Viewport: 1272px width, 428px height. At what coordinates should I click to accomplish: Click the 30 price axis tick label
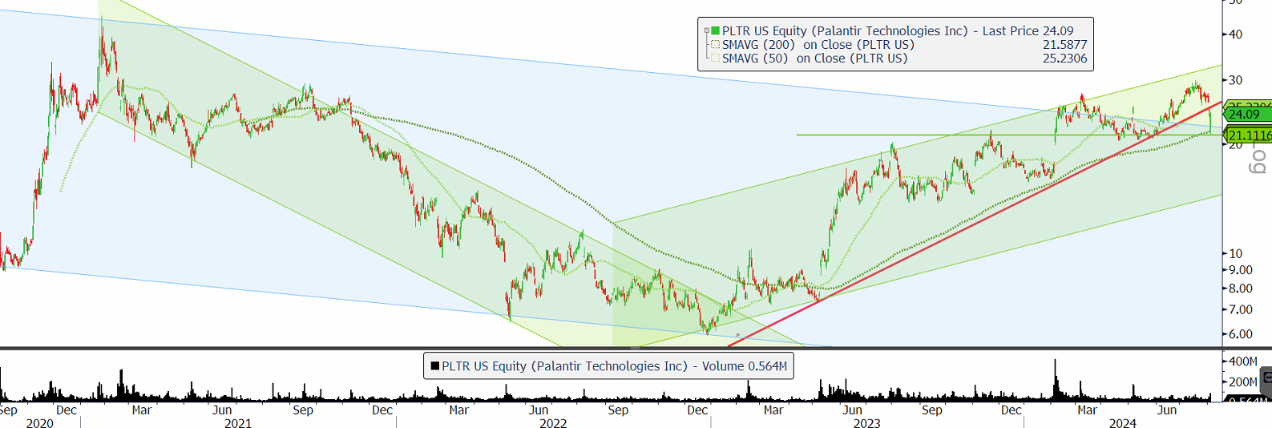click(1235, 80)
